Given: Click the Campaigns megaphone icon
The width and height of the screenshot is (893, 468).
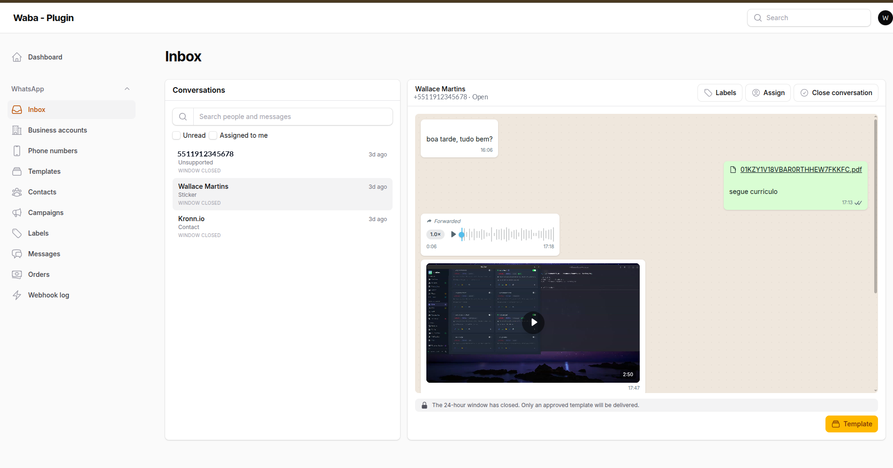Looking at the screenshot, I should tap(17, 213).
